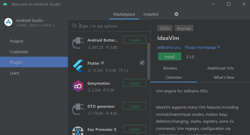The height and width of the screenshot is (135, 250).
Task: Click the DTO generator 178.6K downloads
Action: coord(95,113)
